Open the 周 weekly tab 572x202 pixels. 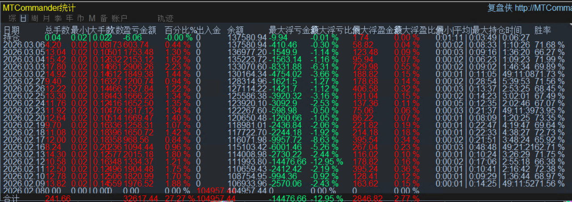click(35, 18)
